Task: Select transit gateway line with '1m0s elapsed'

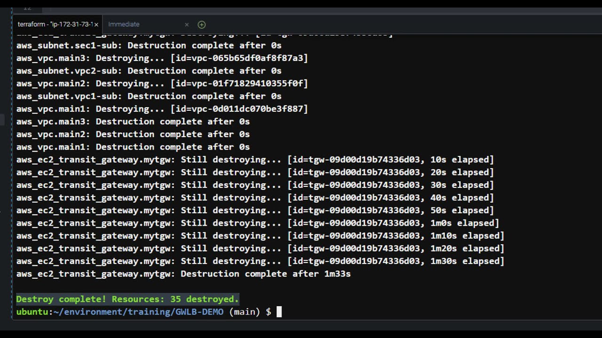Action: [258, 223]
